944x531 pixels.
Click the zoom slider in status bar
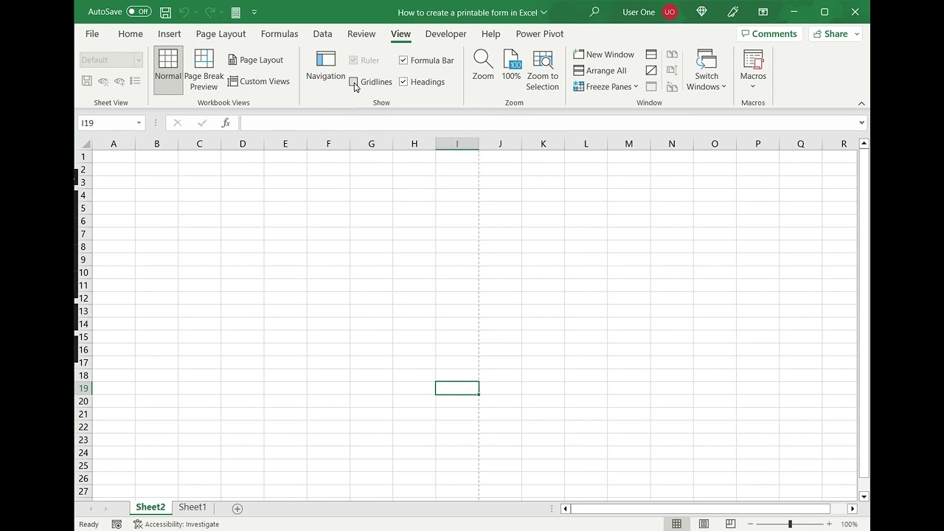pos(790,524)
